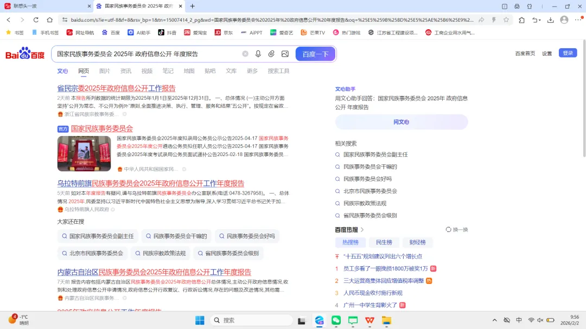Click the browser address bar

[272, 20]
